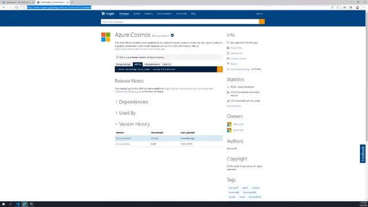Expand the Used By section

tap(125, 113)
